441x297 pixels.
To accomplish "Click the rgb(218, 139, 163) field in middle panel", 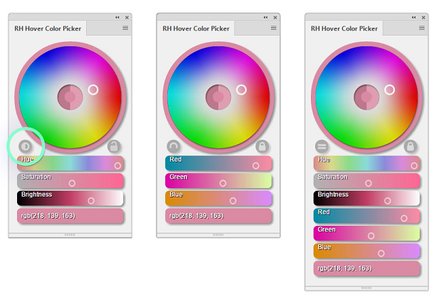I will [218, 216].
